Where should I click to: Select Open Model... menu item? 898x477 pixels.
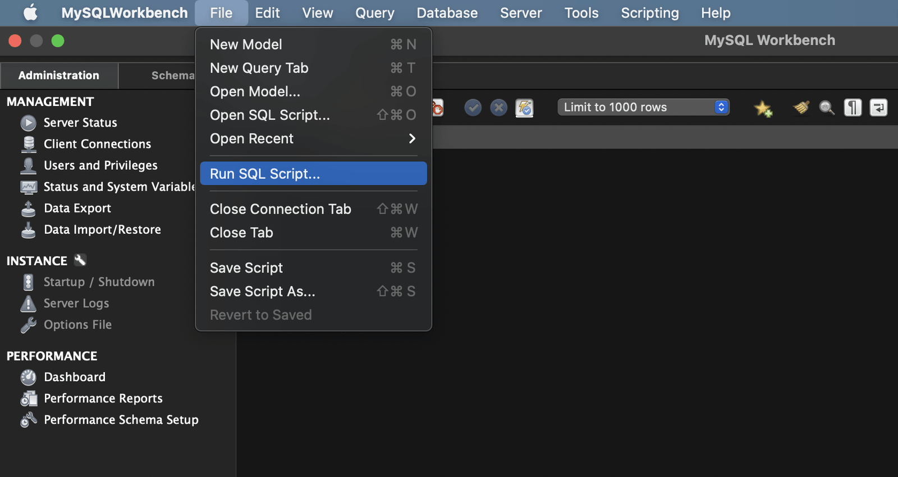pyautogui.click(x=313, y=91)
